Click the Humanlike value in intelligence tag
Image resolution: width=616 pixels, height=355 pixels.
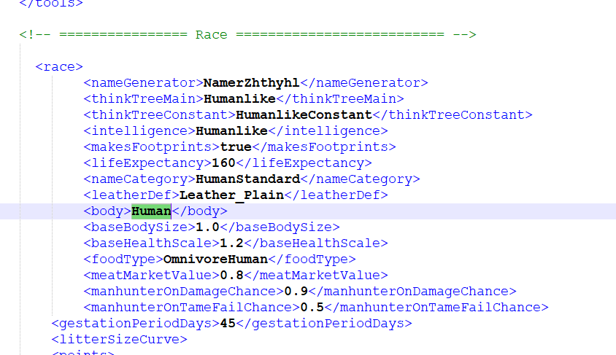pyautogui.click(x=231, y=131)
